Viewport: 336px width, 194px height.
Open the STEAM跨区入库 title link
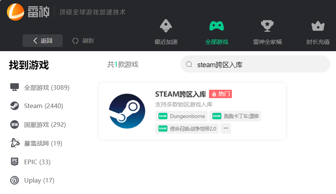[x=181, y=94]
